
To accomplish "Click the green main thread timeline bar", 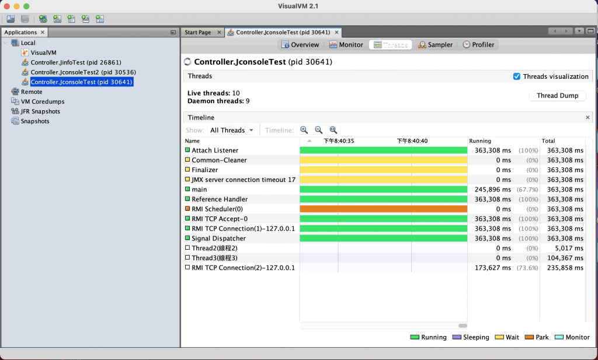I will point(383,189).
